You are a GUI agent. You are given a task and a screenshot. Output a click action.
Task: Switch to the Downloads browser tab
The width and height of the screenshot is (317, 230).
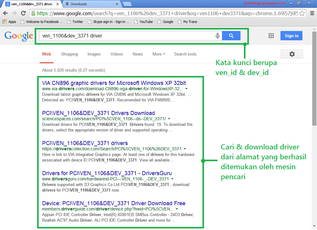tap(91, 4)
